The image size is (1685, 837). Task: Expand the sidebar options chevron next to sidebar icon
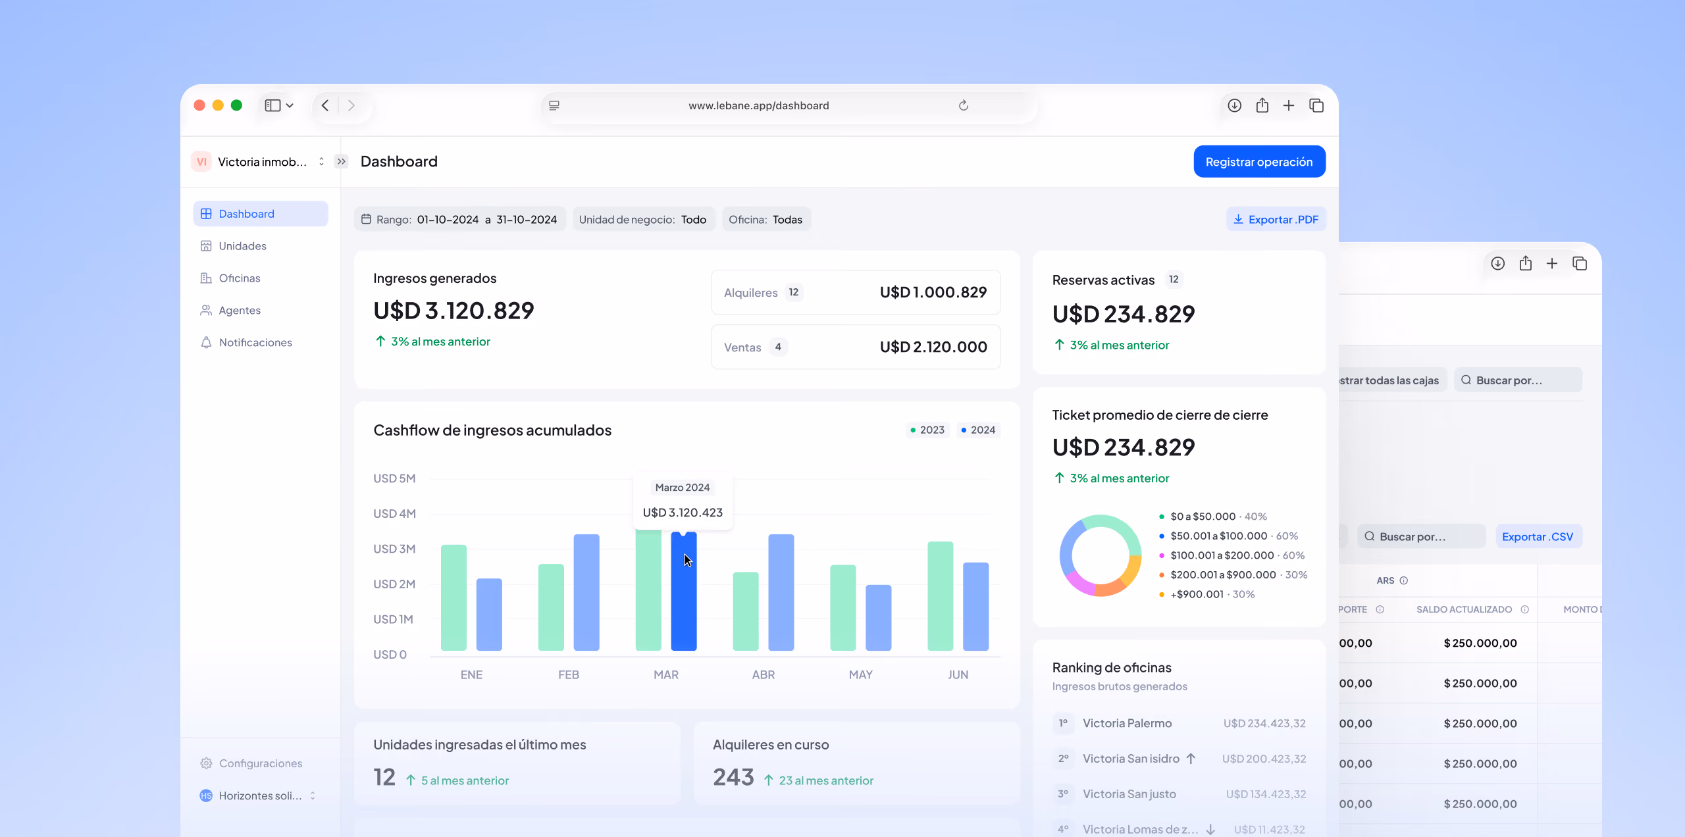tap(290, 105)
